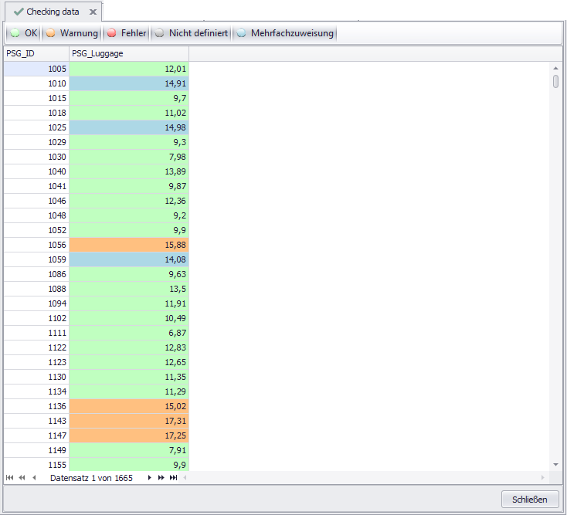Toggle the Fehler status filter

(127, 33)
